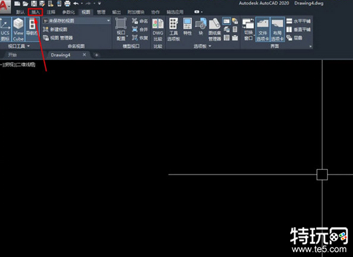Image resolution: width=353 pixels, height=257 pixels.
Task: Switch to the 输出 ribbon tab
Action: (x=117, y=12)
